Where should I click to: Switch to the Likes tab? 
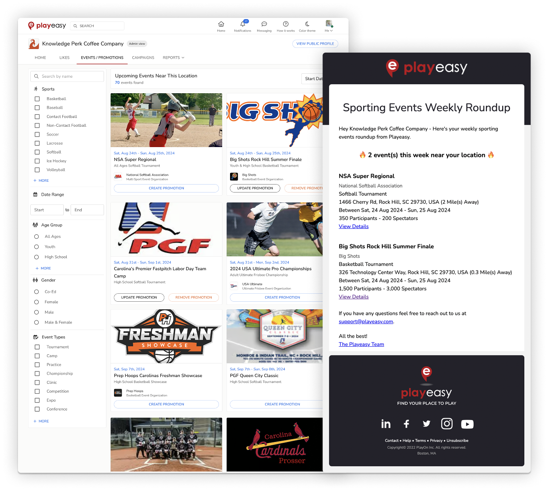click(x=64, y=58)
